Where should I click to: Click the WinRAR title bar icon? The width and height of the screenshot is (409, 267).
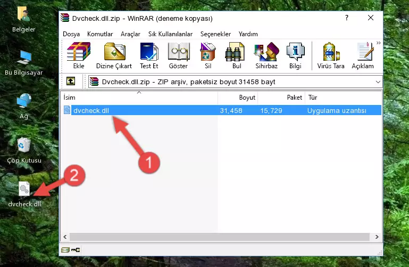pyautogui.click(x=65, y=18)
